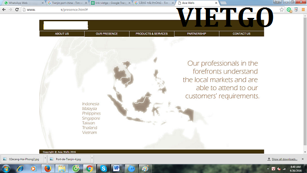This screenshot has height=173, width=307.
Task: Open Skype from the taskbar
Action: point(104,168)
